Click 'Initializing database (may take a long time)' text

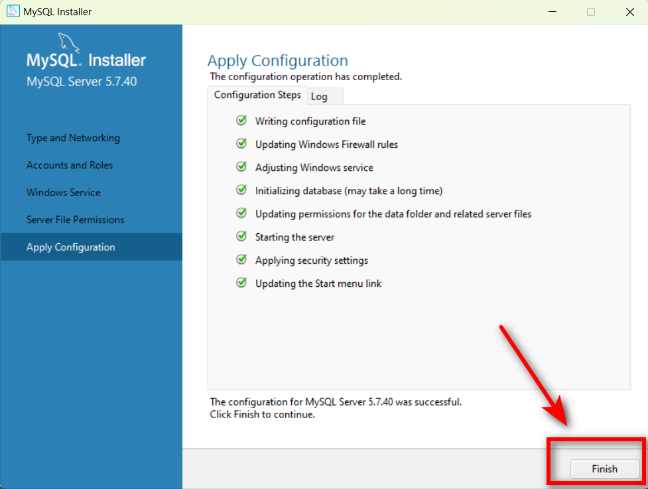coord(349,191)
